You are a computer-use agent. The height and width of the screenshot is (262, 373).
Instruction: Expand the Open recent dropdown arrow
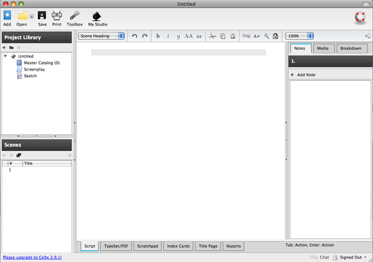pos(32,16)
